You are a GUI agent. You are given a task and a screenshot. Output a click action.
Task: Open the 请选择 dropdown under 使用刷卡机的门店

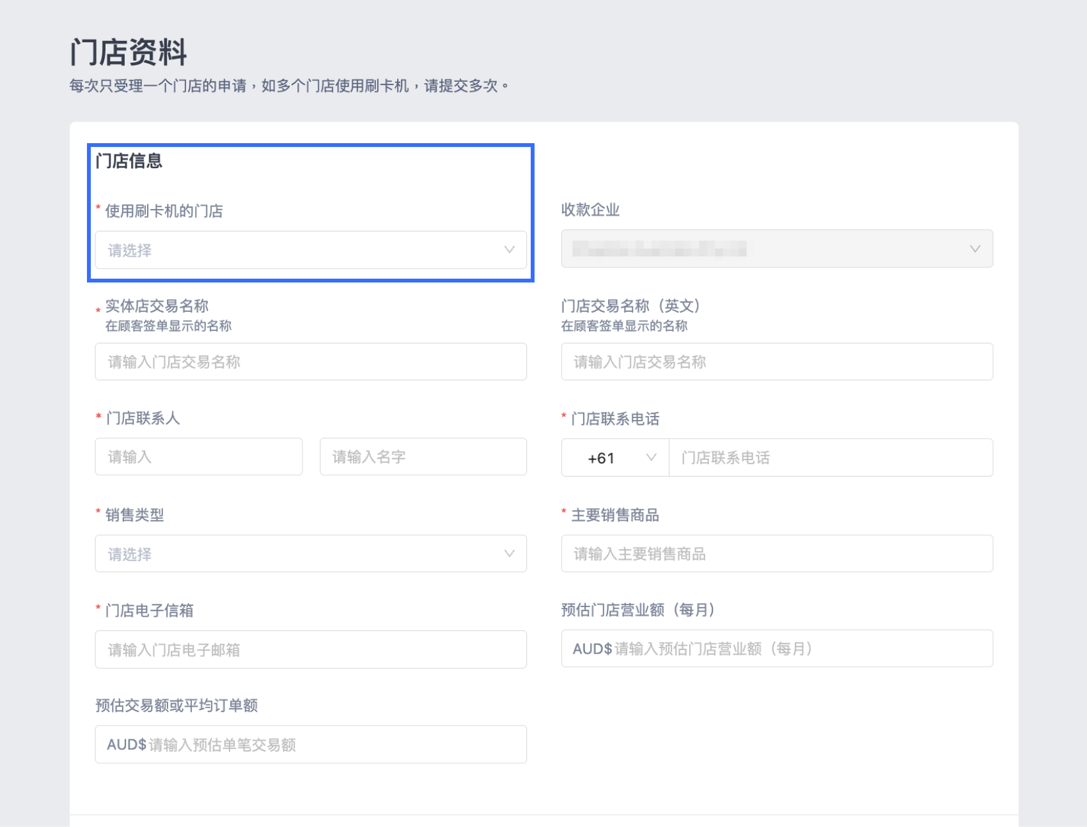tap(310, 250)
